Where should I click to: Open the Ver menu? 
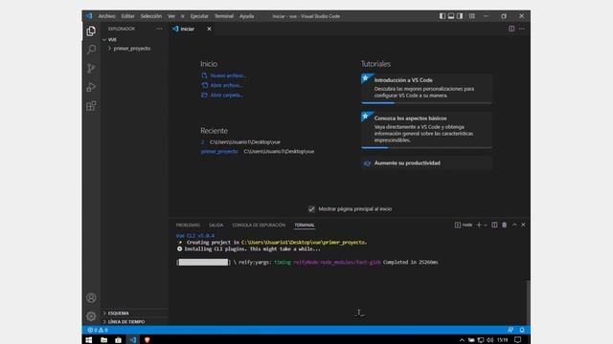171,16
